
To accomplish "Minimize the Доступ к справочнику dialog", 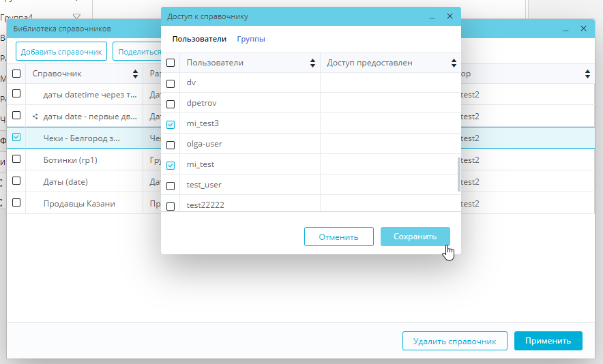I will [431, 16].
